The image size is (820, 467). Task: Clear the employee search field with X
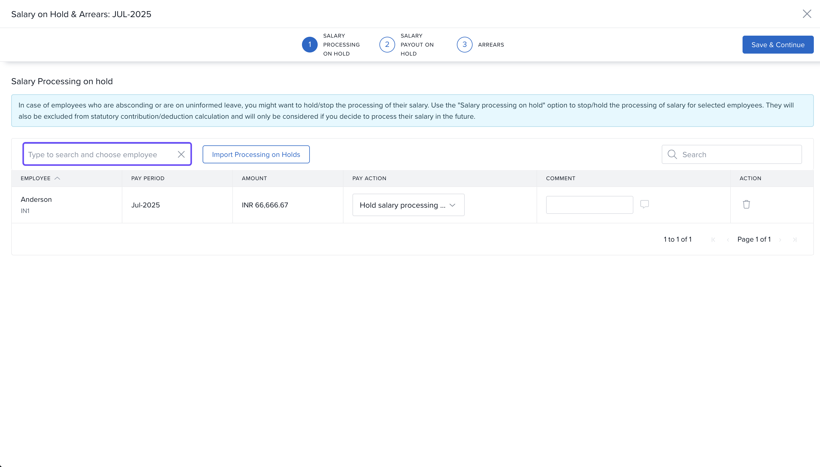(181, 154)
